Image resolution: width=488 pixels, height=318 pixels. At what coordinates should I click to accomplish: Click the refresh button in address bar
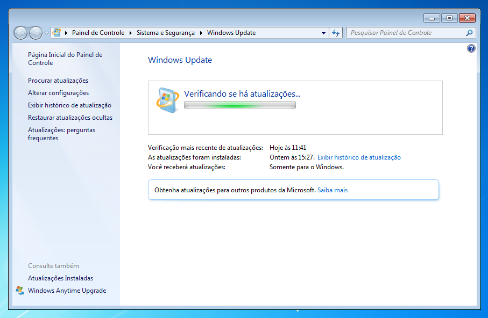click(x=336, y=33)
